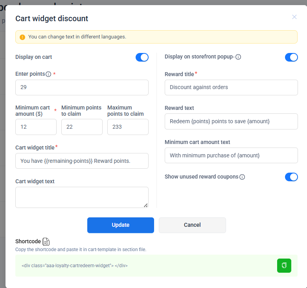Edit the Minimum cart amount text field

tap(231, 155)
